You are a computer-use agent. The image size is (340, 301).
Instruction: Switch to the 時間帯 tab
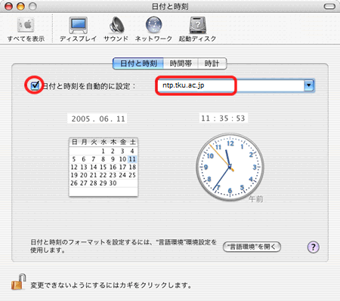point(181,63)
